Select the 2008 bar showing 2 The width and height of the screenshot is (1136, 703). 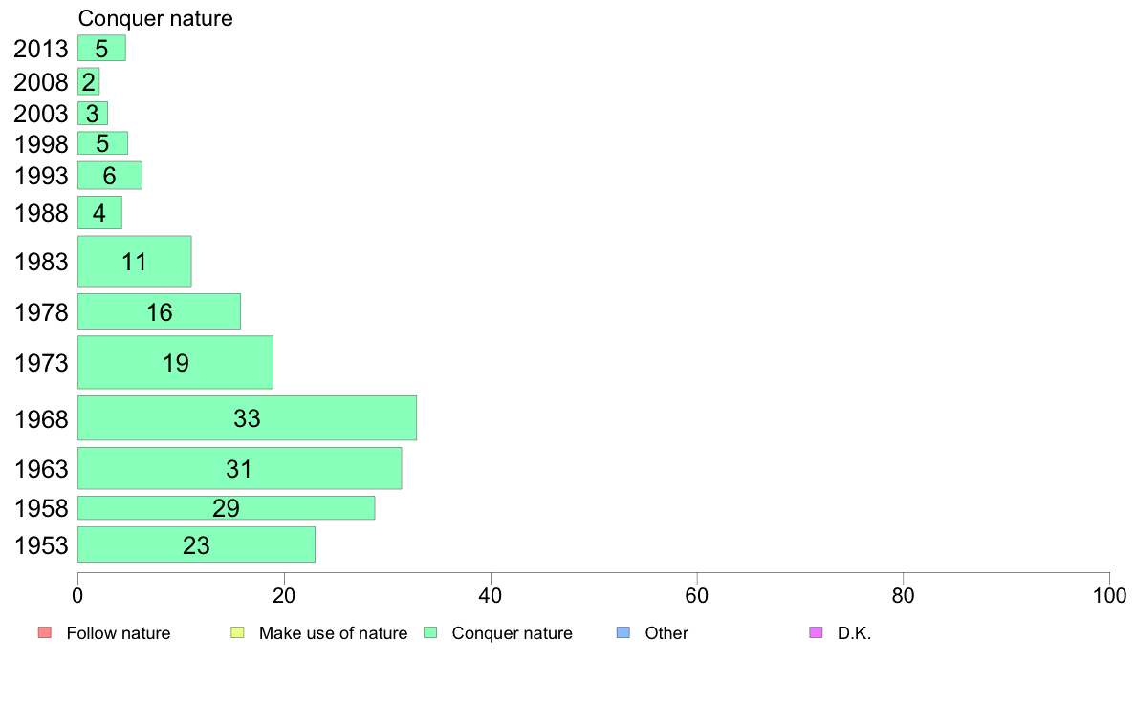click(x=88, y=82)
